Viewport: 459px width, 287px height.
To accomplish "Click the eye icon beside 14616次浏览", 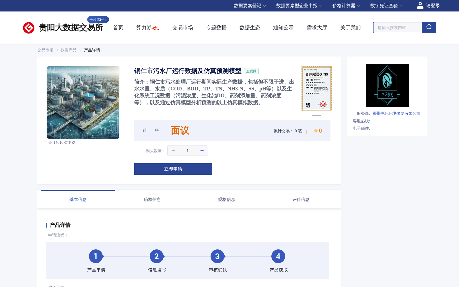I will (50, 143).
